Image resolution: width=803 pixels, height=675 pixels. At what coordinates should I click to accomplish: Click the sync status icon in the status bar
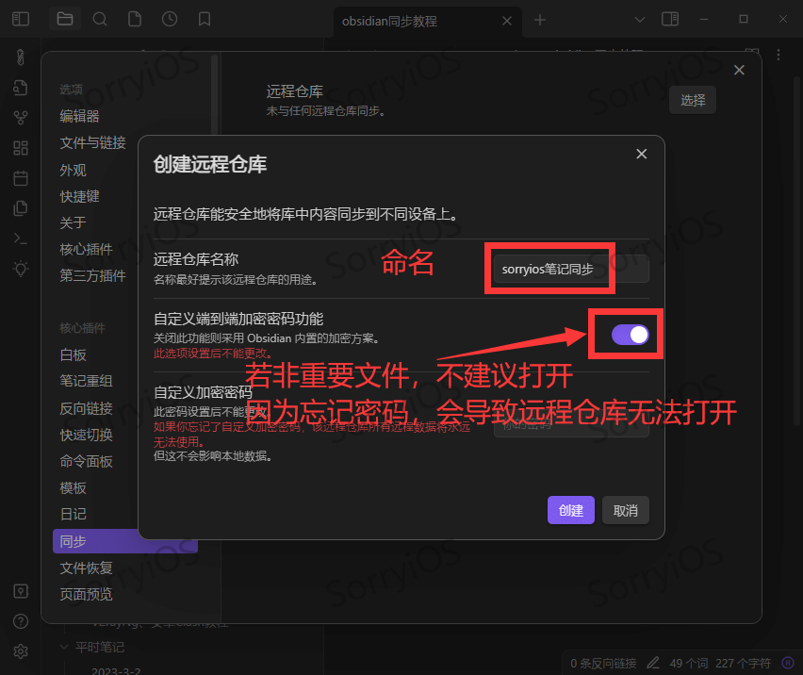click(x=787, y=663)
